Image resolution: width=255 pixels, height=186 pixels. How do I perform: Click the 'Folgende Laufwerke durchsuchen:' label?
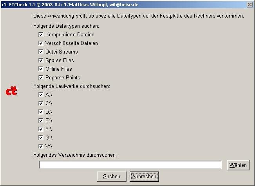pos(72,86)
